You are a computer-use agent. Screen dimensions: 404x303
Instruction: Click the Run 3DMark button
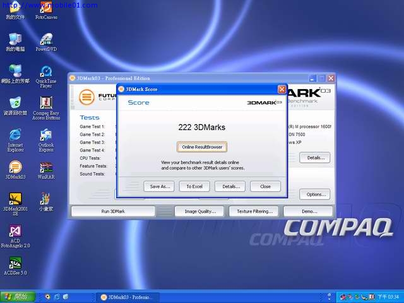point(113,211)
